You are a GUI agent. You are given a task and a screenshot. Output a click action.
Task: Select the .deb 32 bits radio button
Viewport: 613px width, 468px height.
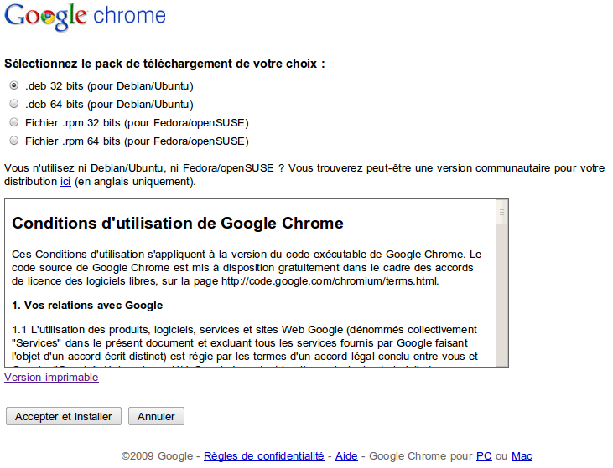(x=14, y=85)
